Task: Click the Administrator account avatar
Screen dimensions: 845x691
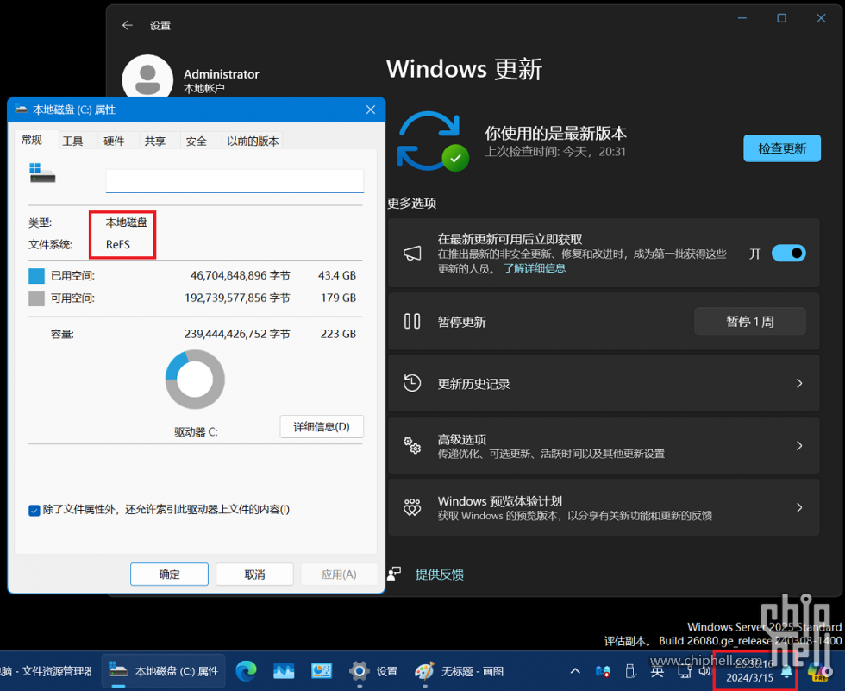Action: coord(147,79)
